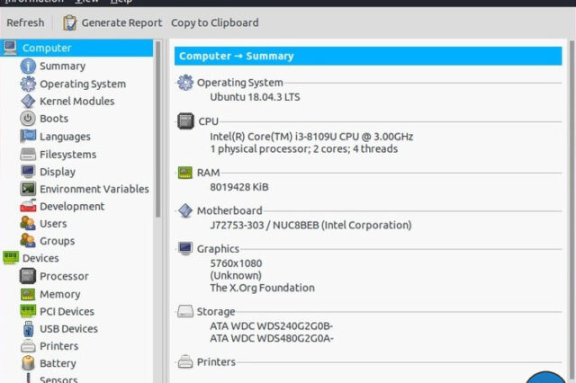The image size is (576, 383).
Task: Open the Memory module icon
Action: (28, 294)
